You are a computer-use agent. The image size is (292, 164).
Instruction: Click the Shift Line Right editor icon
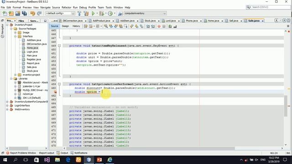click(153, 26)
